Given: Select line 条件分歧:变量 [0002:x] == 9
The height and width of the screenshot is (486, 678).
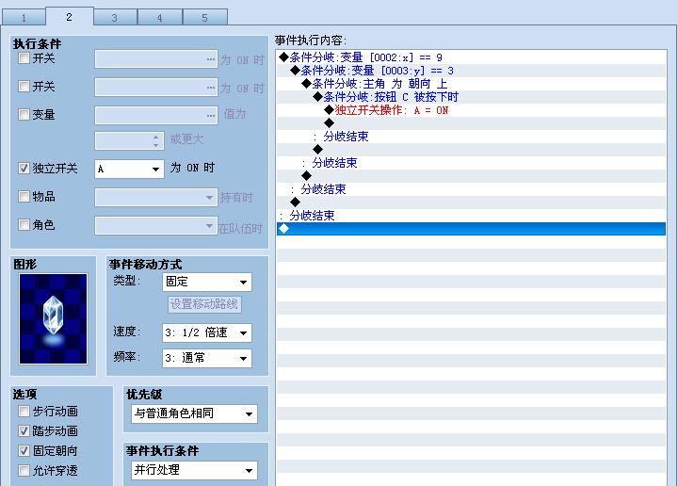Looking at the screenshot, I should [x=471, y=57].
